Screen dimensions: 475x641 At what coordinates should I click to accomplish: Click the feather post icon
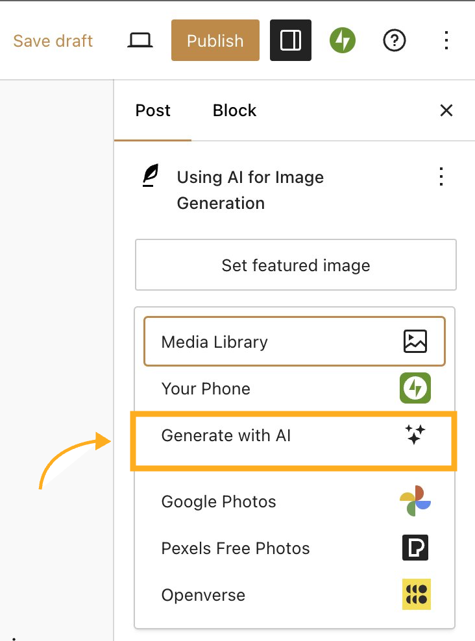tap(151, 176)
